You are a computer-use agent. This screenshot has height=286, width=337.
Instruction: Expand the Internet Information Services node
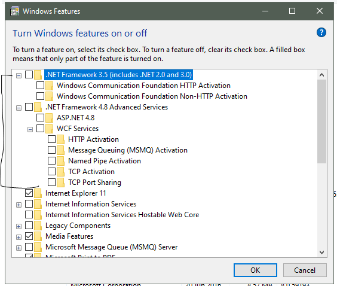(x=19, y=205)
